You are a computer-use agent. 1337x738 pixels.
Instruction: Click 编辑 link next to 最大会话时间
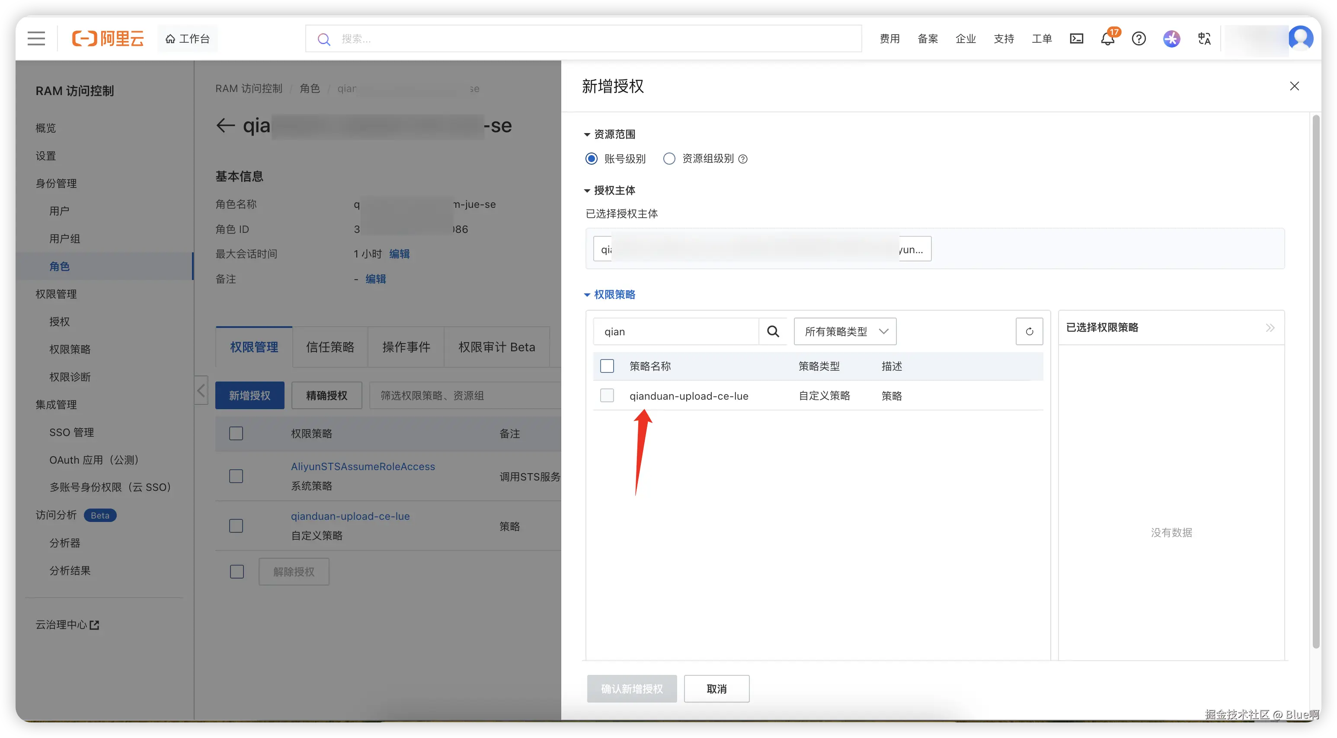pos(399,254)
